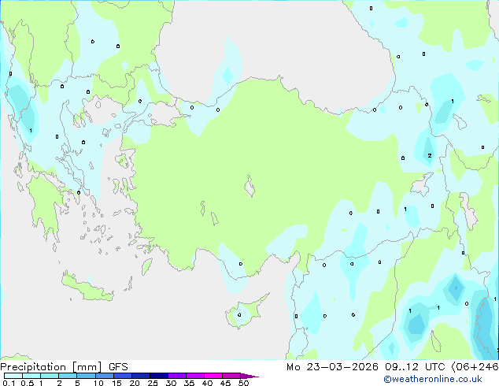
Task: Click the "(06+246" run offset text
Action: [x=475, y=367]
